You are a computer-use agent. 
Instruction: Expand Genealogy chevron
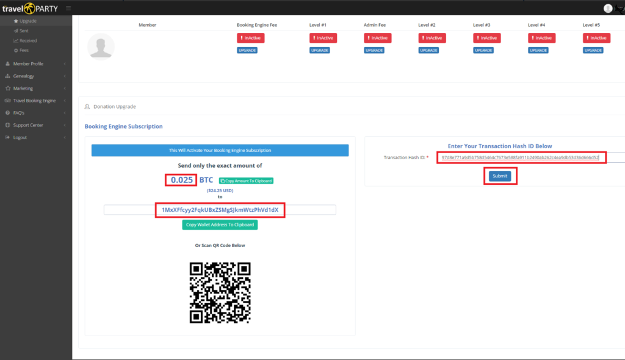click(x=65, y=76)
